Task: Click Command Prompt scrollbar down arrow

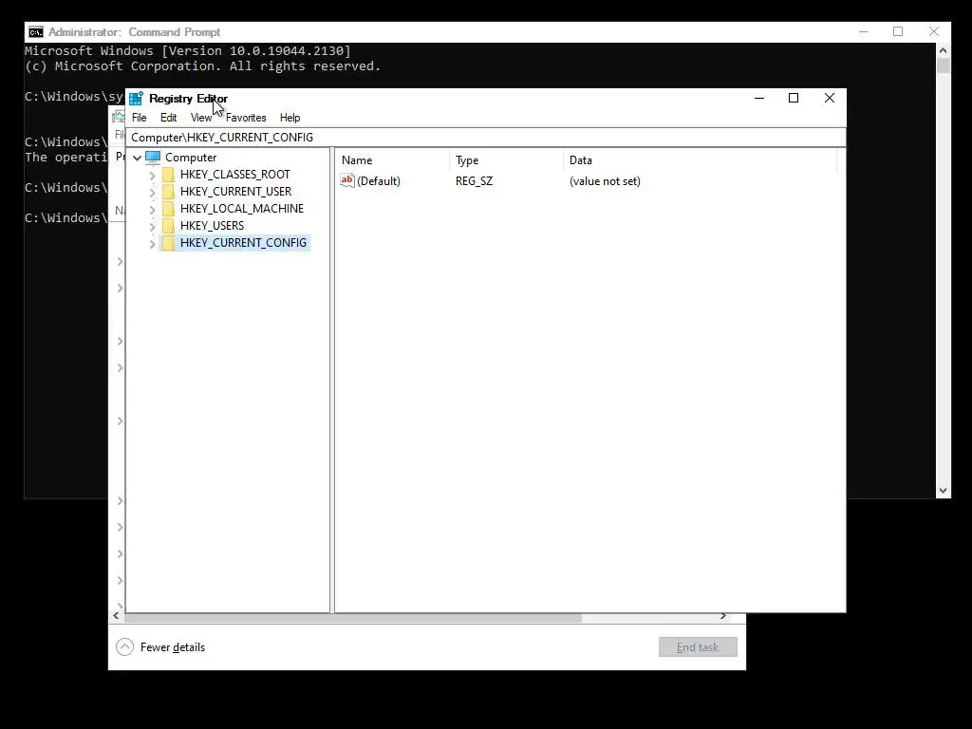Action: [943, 491]
